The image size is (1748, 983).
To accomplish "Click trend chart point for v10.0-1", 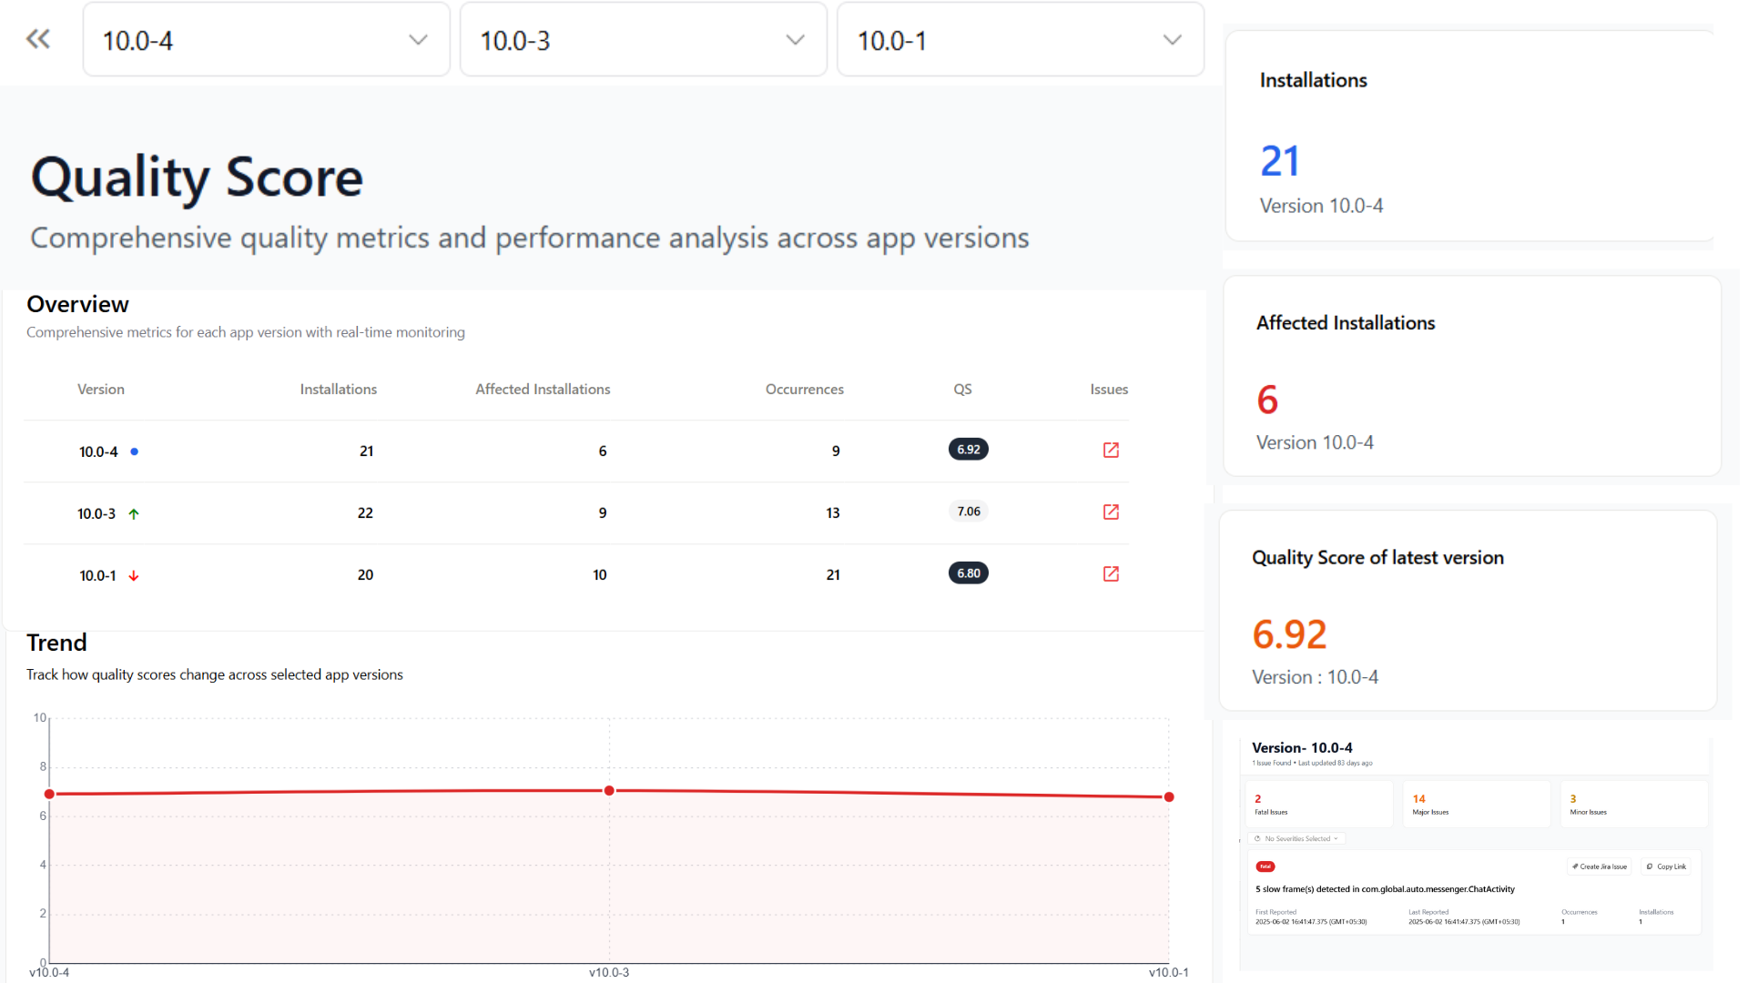I will click(1169, 797).
